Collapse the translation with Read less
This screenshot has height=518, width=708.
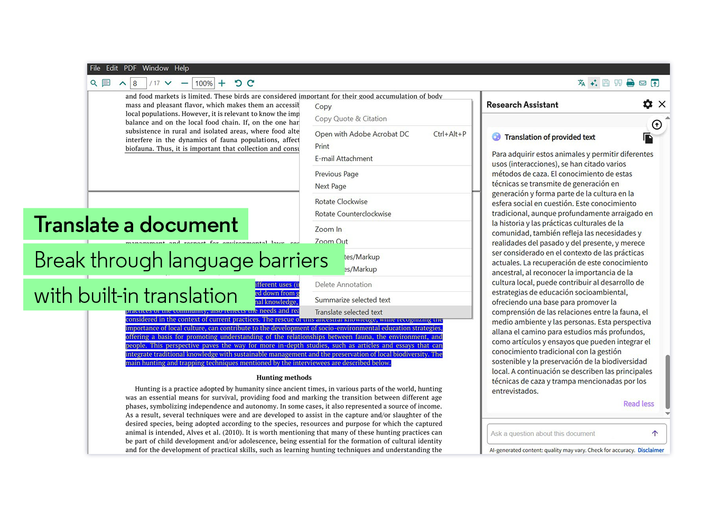[x=638, y=403]
